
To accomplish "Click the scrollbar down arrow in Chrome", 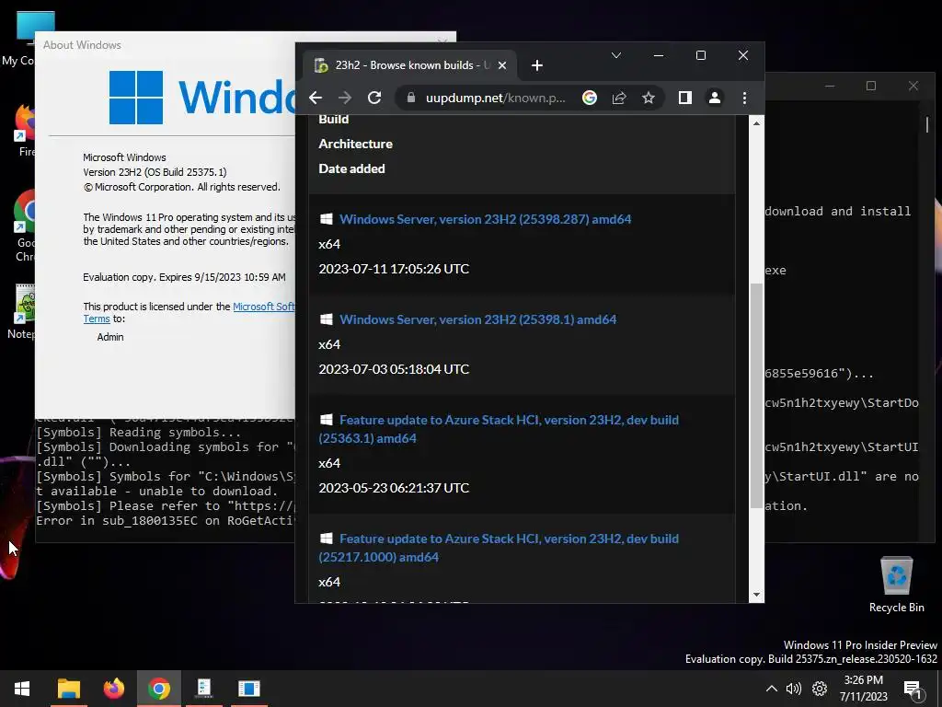I will point(757,595).
